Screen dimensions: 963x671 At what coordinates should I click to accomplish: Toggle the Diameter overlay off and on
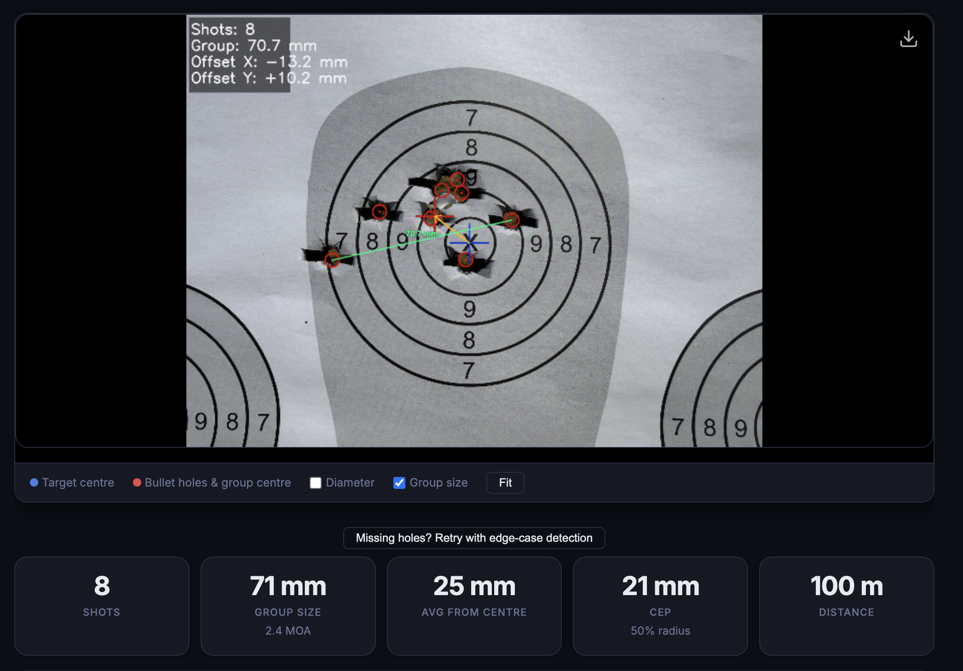pyautogui.click(x=316, y=482)
